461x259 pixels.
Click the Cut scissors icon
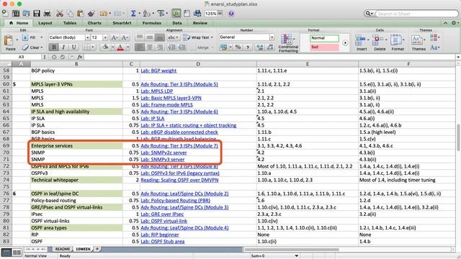point(60,13)
